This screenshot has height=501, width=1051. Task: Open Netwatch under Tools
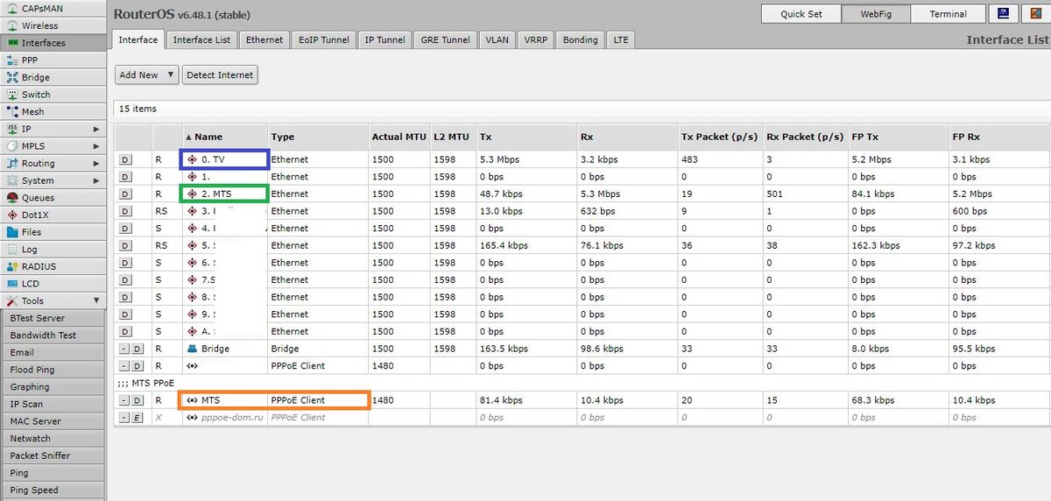point(53,439)
